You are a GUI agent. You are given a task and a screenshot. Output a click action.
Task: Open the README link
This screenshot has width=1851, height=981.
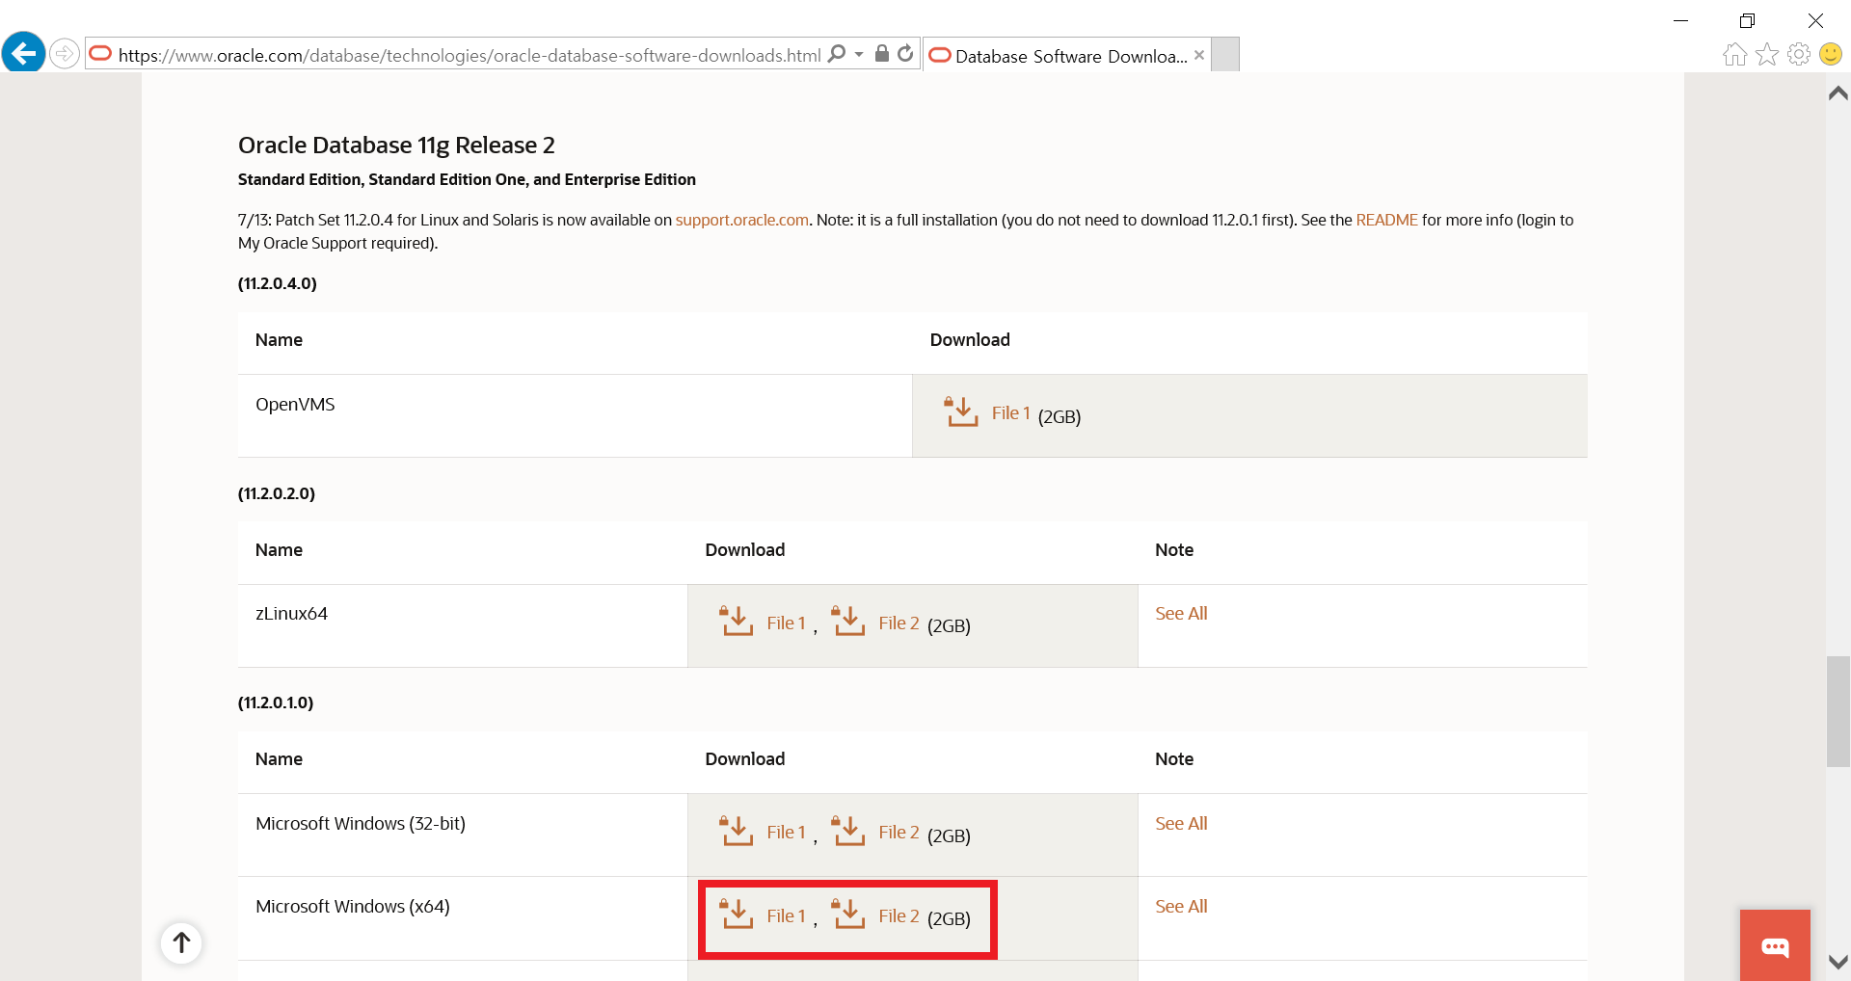point(1386,220)
